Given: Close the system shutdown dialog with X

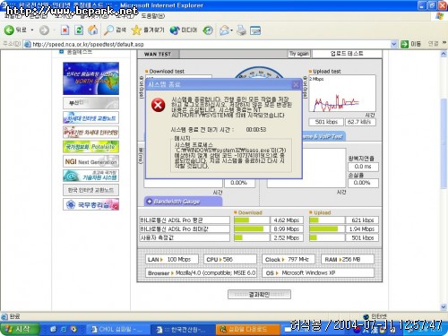Looking at the screenshot, I should 296,84.
